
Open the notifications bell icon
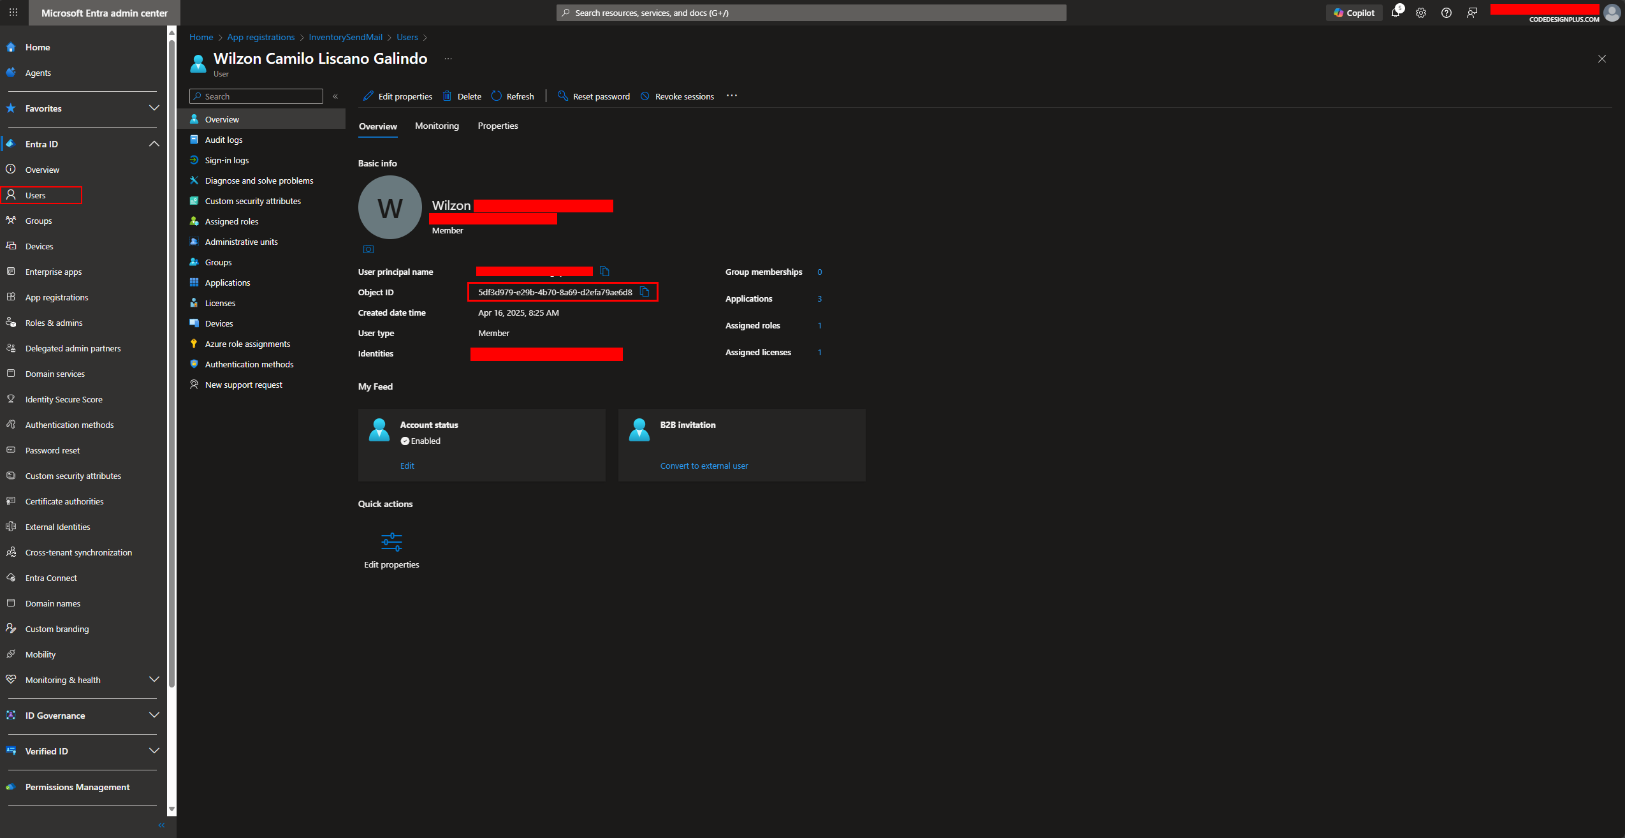point(1395,13)
